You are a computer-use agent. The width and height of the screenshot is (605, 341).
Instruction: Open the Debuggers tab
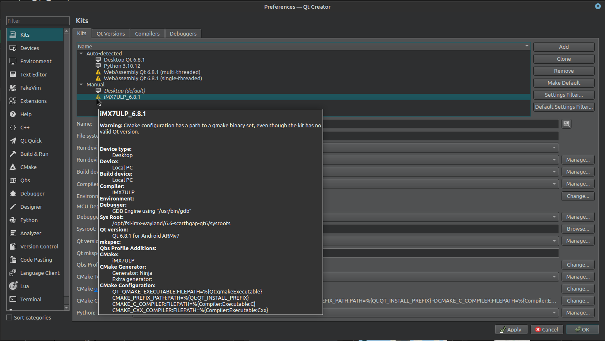[x=183, y=33]
